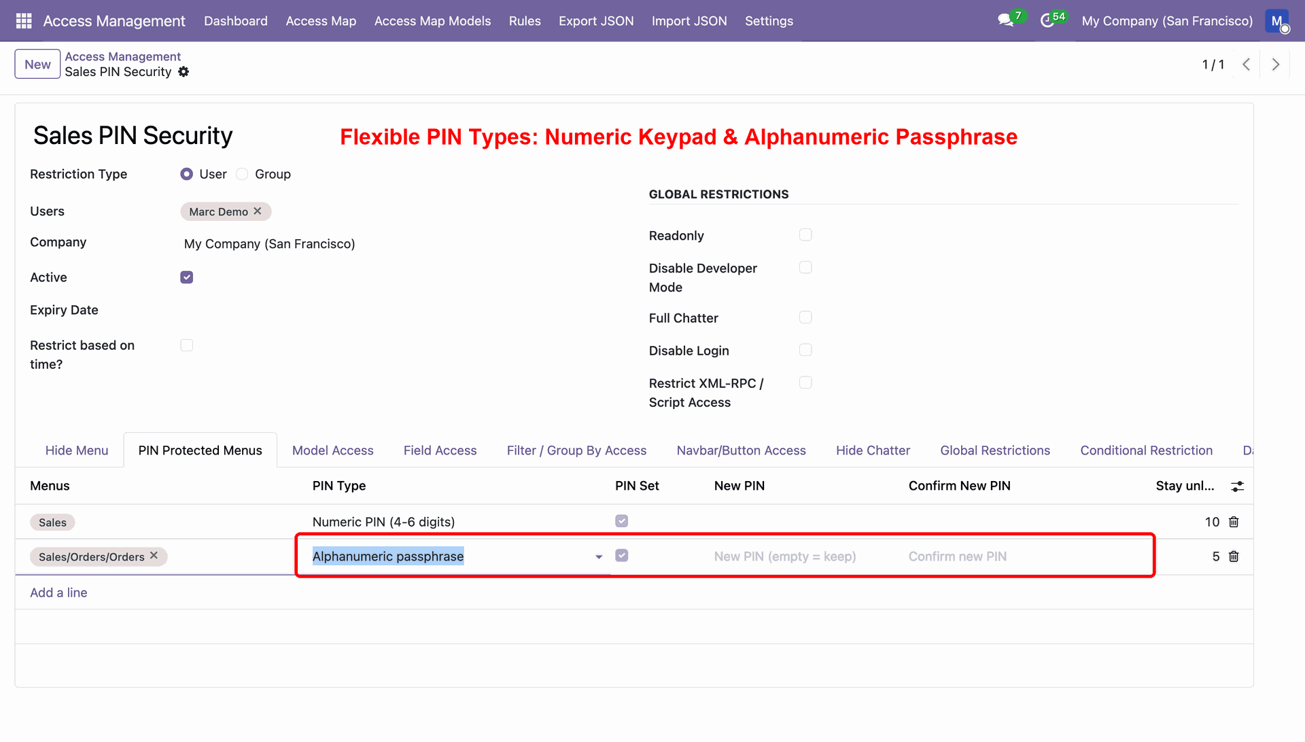This screenshot has height=742, width=1305.
Task: Remove Marc Demo user tag
Action: [258, 211]
